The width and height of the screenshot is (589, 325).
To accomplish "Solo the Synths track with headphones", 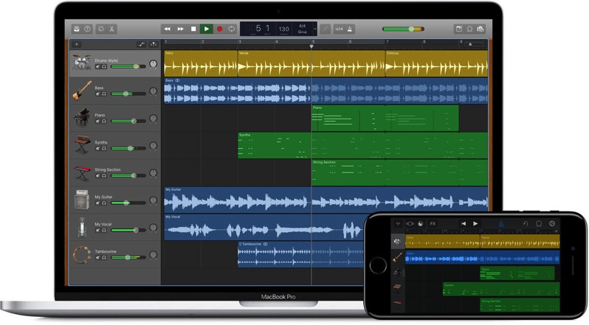I will tap(104, 147).
